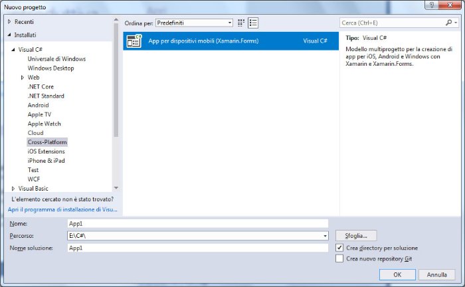Select iOS Extensions category
The image size is (465, 287).
46,151
